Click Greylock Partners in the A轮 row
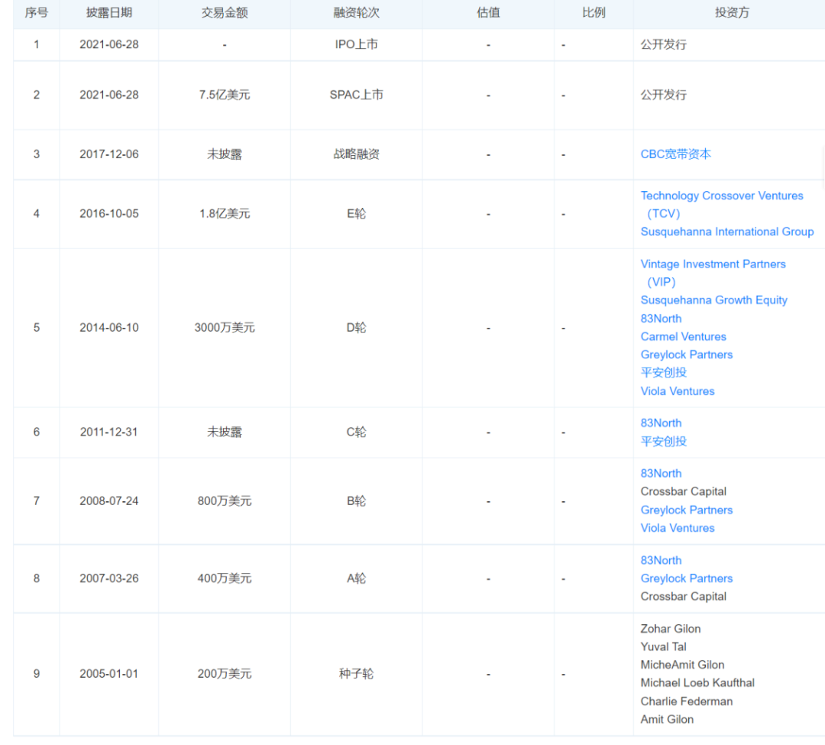The image size is (825, 745). click(686, 578)
